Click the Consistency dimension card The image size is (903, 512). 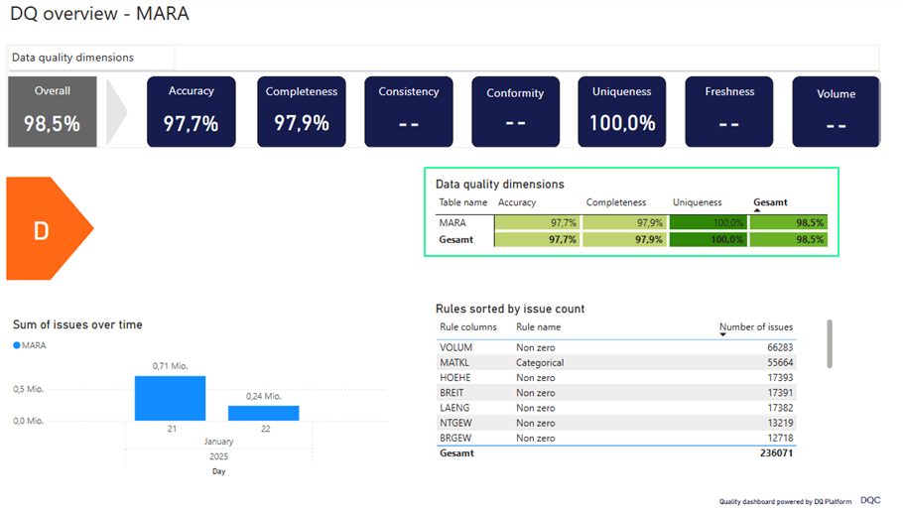(408, 111)
